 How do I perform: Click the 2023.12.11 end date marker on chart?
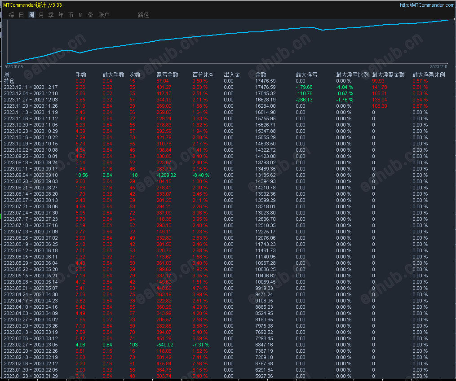click(438, 67)
